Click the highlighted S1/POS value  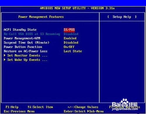69,30
